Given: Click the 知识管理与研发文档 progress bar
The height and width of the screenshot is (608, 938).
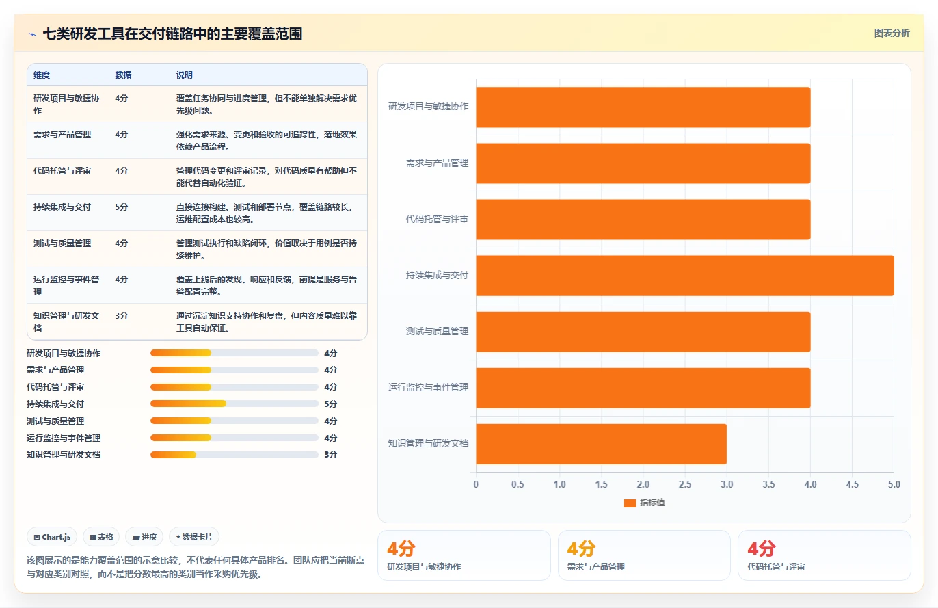Looking at the screenshot, I should (234, 454).
